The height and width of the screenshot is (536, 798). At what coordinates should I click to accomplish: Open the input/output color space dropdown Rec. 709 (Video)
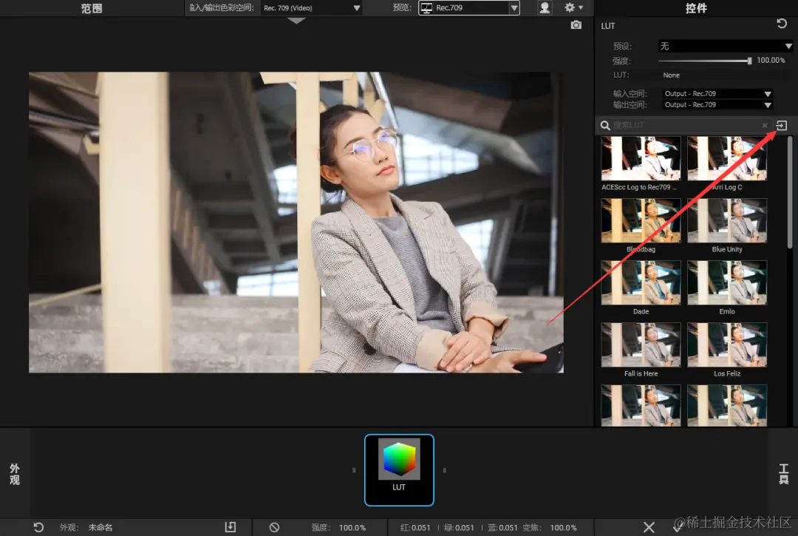pos(312,7)
